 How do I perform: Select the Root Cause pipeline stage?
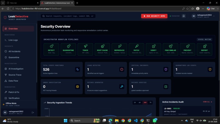pos(102,49)
